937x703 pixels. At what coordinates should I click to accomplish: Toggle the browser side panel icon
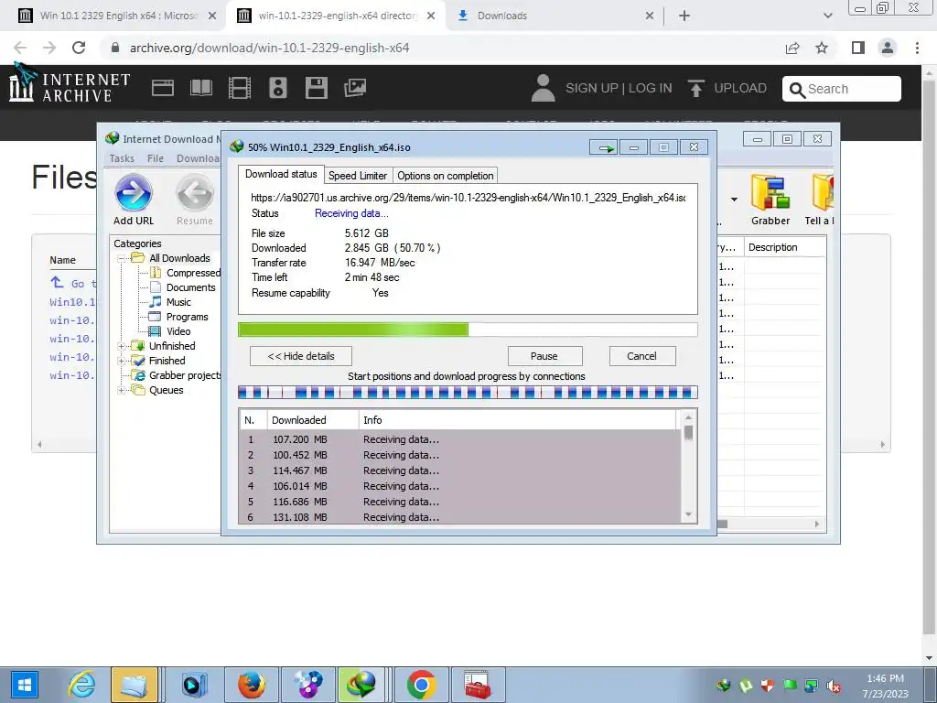(x=858, y=48)
